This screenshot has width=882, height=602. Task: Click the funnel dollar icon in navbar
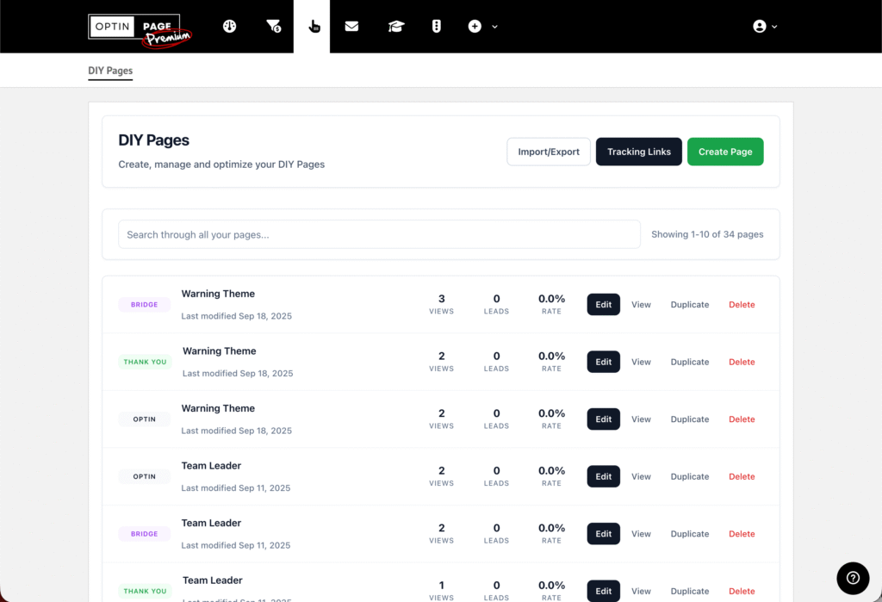click(273, 27)
